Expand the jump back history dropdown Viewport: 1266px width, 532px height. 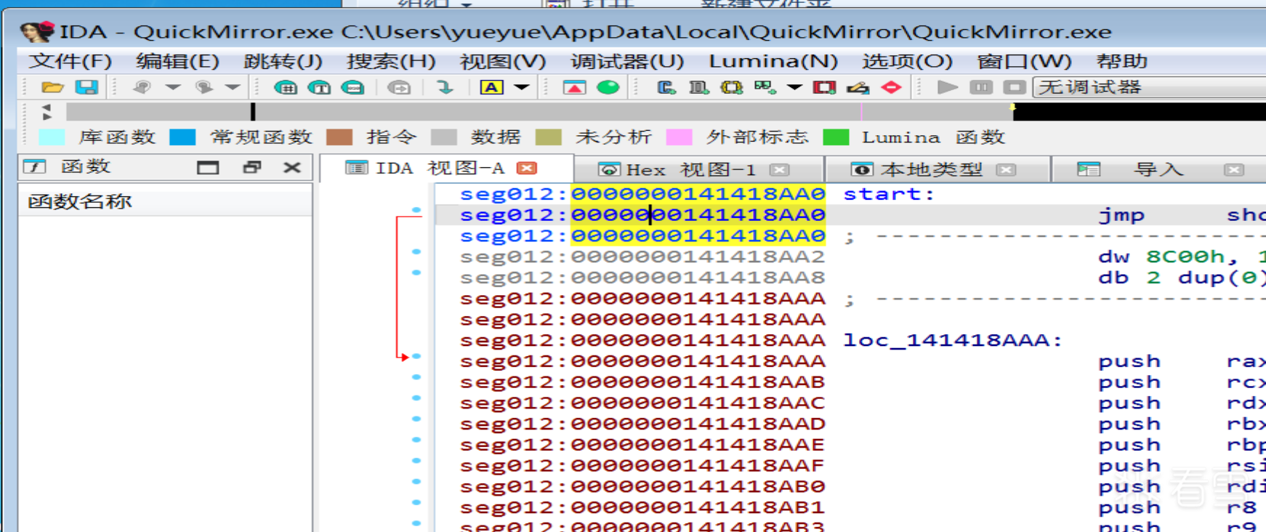[x=172, y=88]
